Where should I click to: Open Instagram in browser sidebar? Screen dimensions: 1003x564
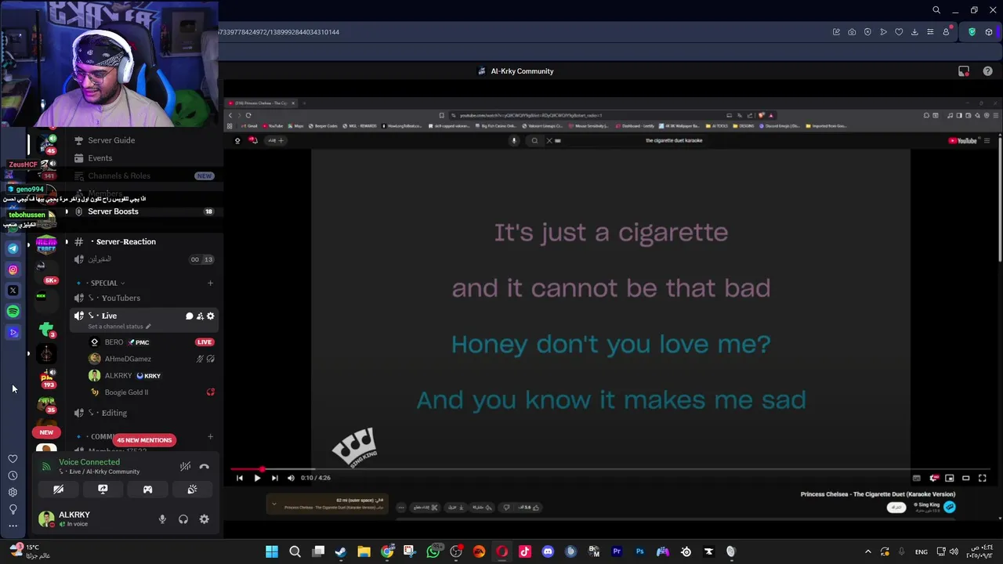tap(13, 269)
